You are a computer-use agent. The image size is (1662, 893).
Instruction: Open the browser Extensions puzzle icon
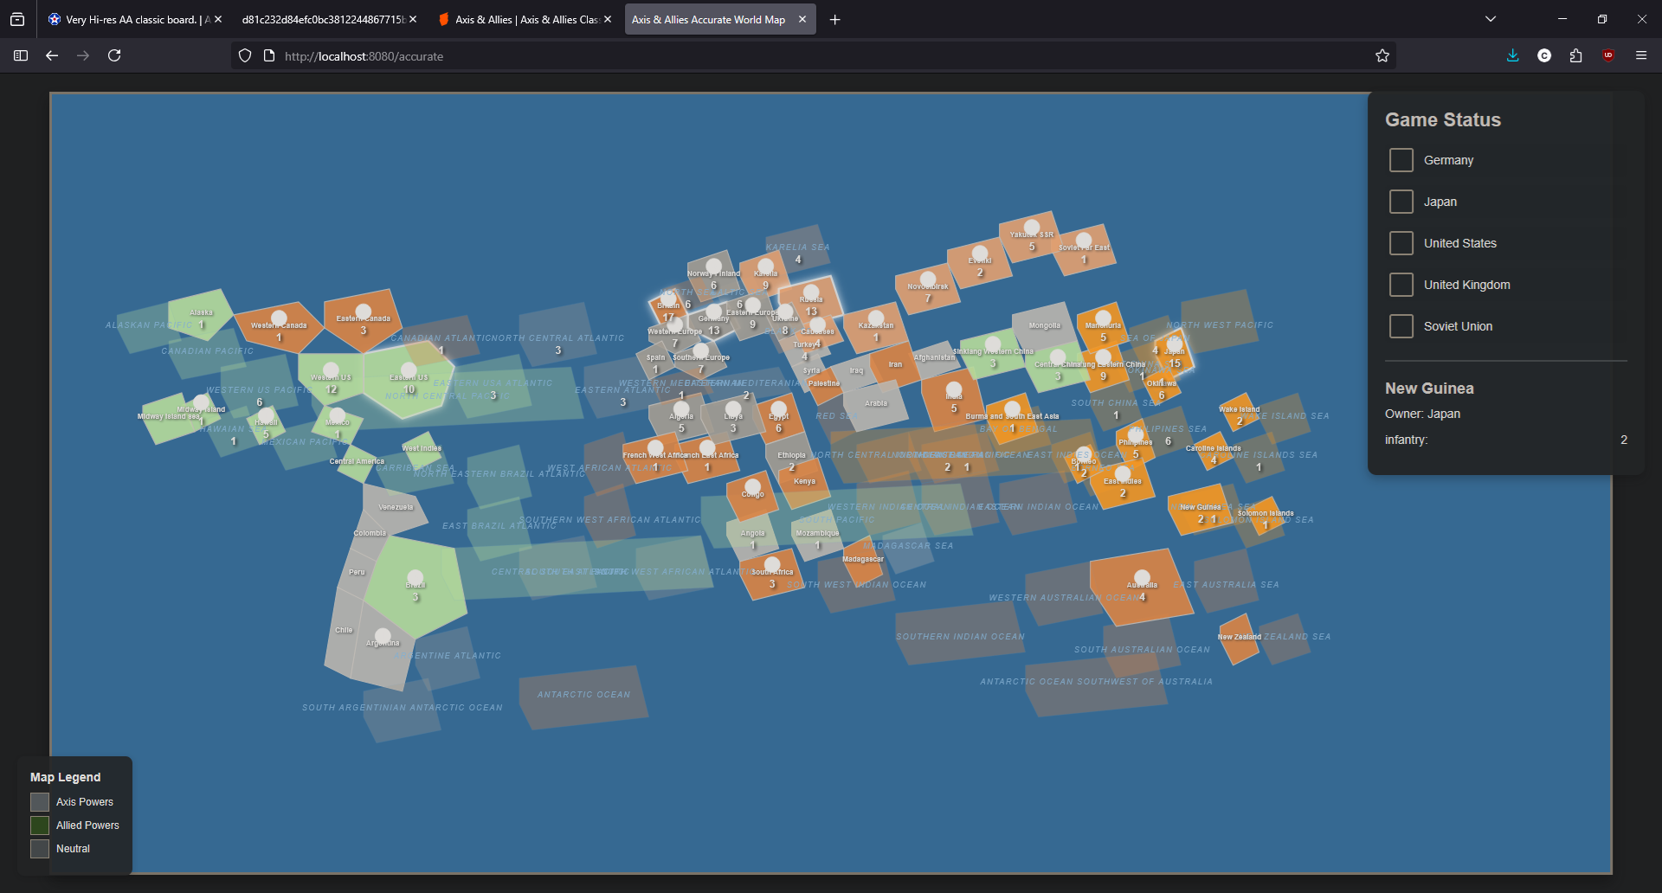1576,55
